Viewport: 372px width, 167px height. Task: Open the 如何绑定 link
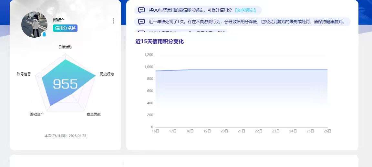tap(245, 10)
